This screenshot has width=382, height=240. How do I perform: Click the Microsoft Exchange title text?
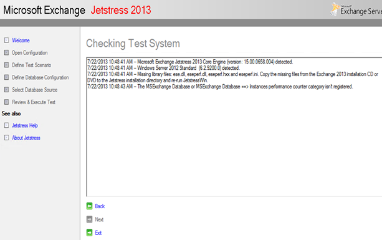44,10
